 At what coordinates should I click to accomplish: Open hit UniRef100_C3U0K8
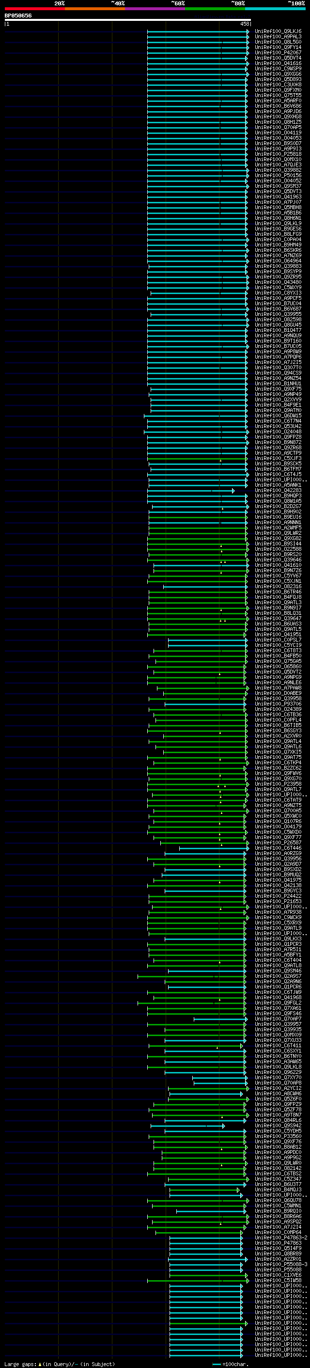tap(278, 85)
